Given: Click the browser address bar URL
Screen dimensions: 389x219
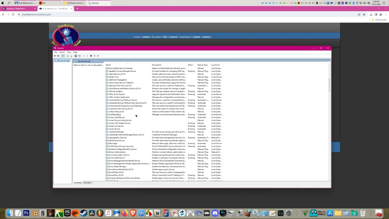Looking at the screenshot, I should [x=36, y=15].
